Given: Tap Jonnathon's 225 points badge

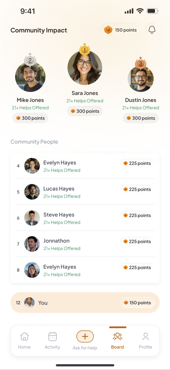Looking at the screenshot, I should click(x=137, y=241).
